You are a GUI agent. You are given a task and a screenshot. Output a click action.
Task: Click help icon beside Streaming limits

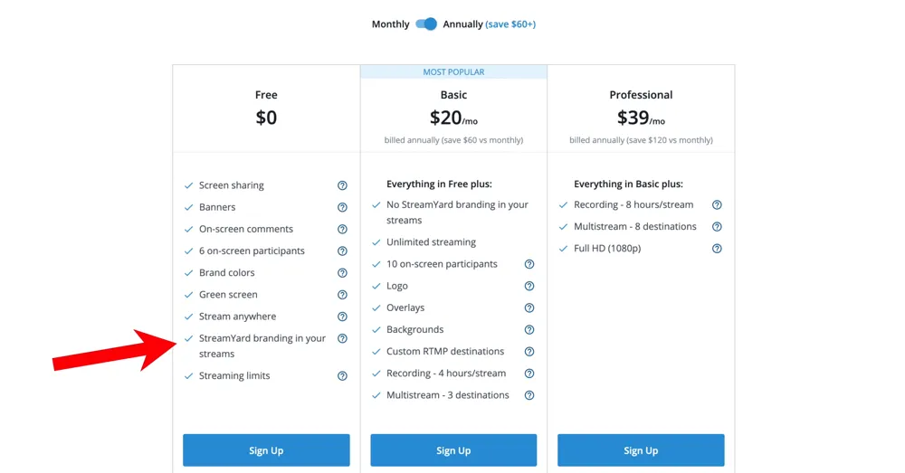tap(342, 376)
